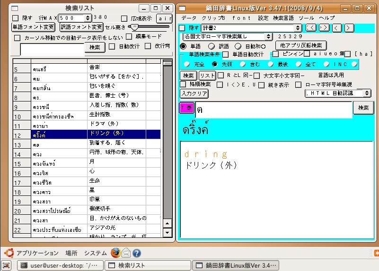Click the 行MAX 500 spinner arrows
This screenshot has width=379, height=271.
[x=88, y=18]
